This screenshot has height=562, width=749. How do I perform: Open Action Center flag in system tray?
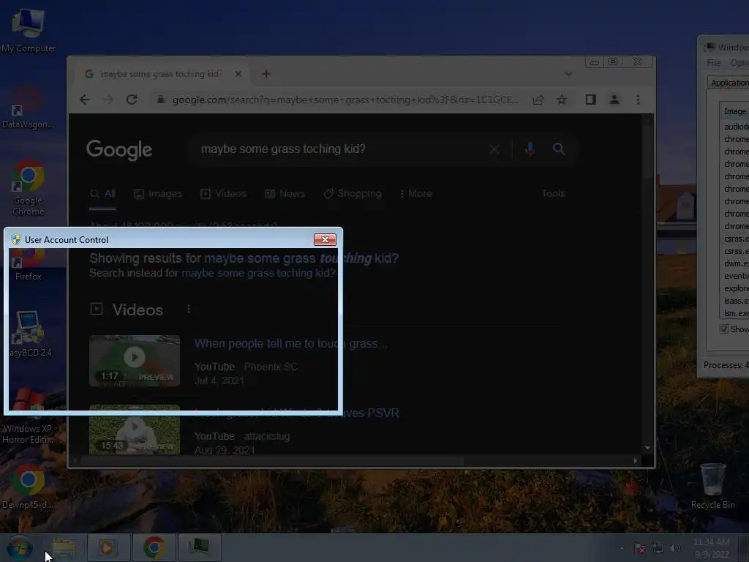[x=640, y=548]
